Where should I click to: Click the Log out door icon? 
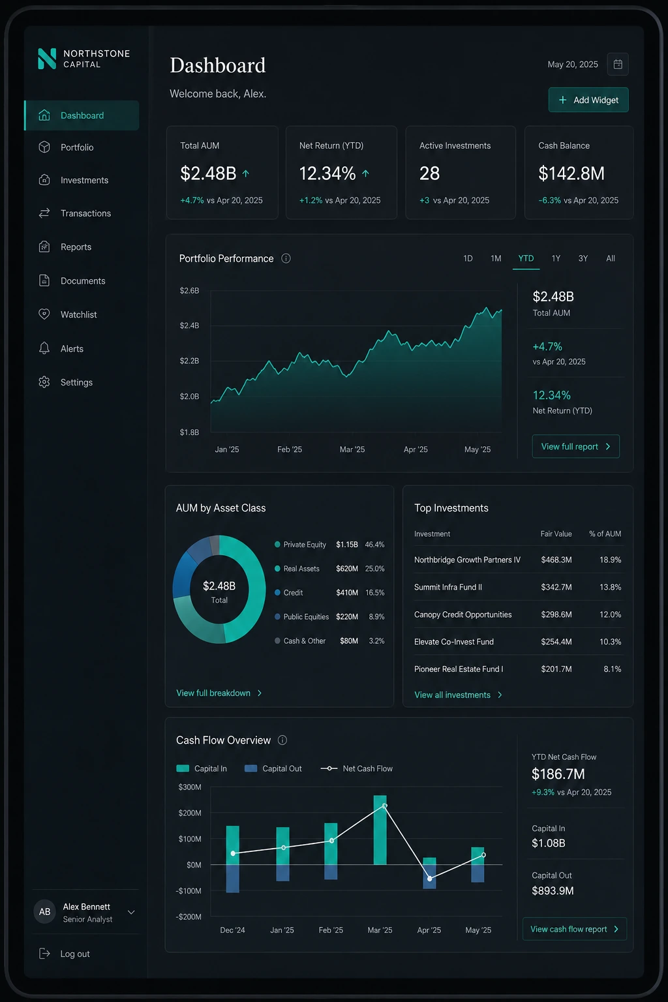pos(44,953)
